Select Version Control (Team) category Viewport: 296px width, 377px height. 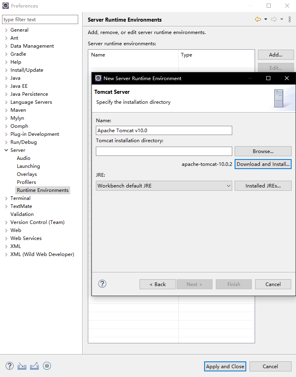pyautogui.click(x=37, y=222)
